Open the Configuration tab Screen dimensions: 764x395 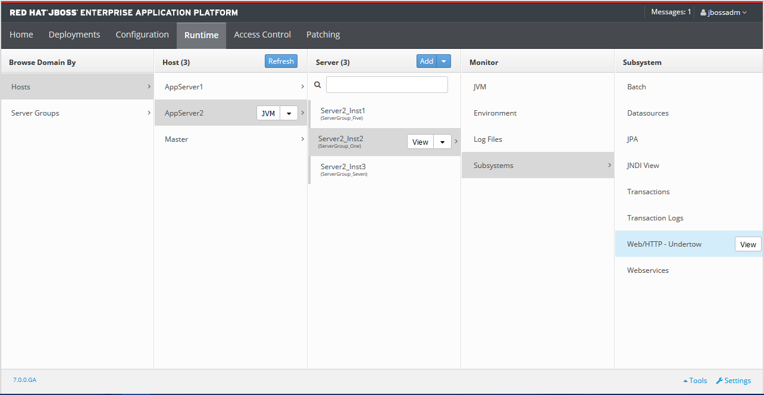point(142,35)
